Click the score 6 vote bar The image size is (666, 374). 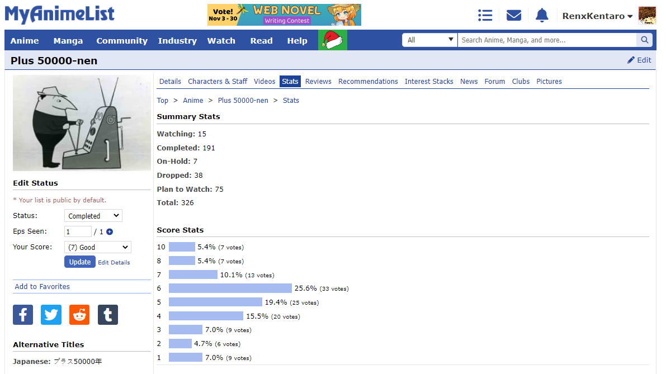tap(230, 288)
